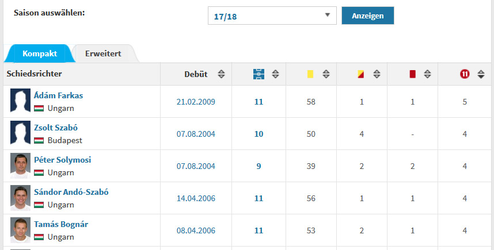Sort by matches pitch icon column
This screenshot has width=494, height=250.
click(259, 74)
